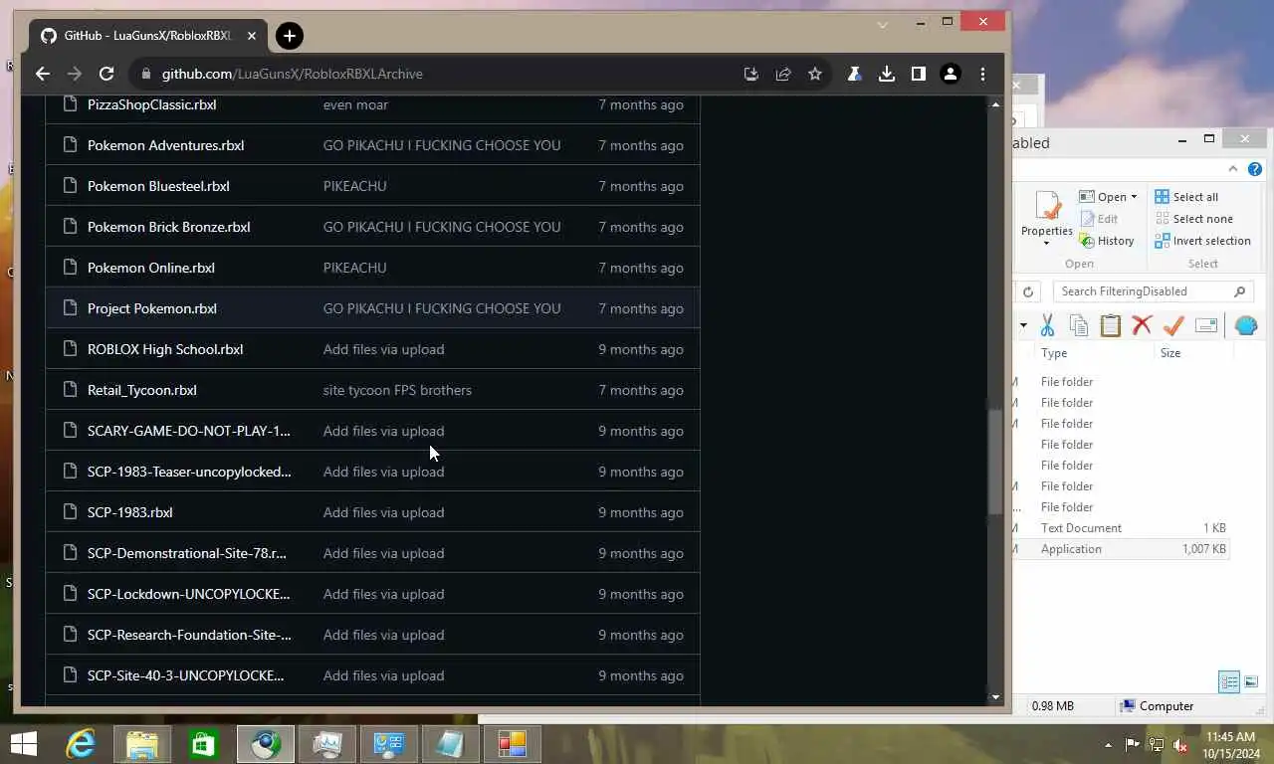Open Pokemon Brick Bronze.rbxl file link

(168, 227)
